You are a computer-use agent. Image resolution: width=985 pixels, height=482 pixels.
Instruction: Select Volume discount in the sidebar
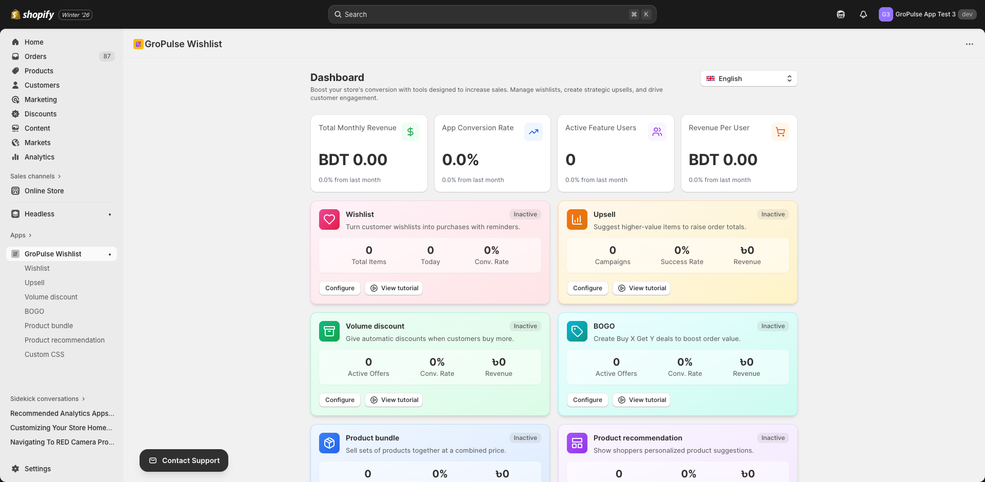pos(51,297)
